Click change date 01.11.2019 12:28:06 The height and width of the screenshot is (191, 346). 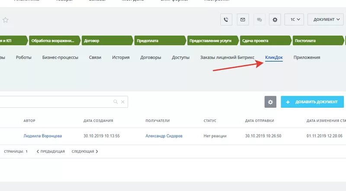(x=324, y=136)
